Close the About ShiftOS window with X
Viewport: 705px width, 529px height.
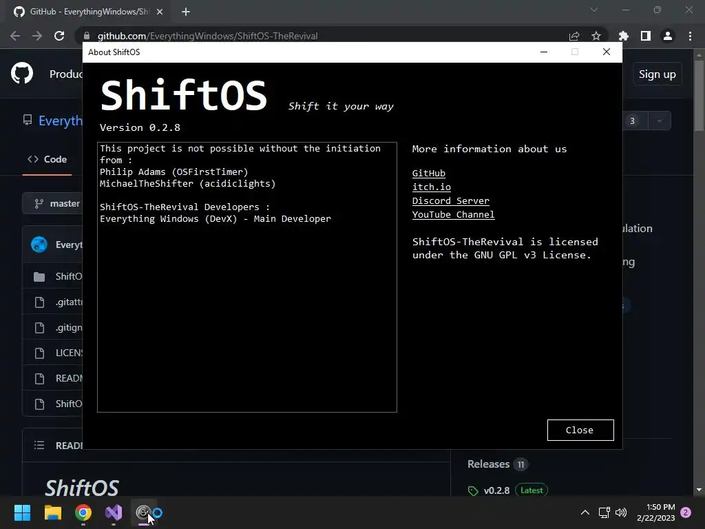606,52
